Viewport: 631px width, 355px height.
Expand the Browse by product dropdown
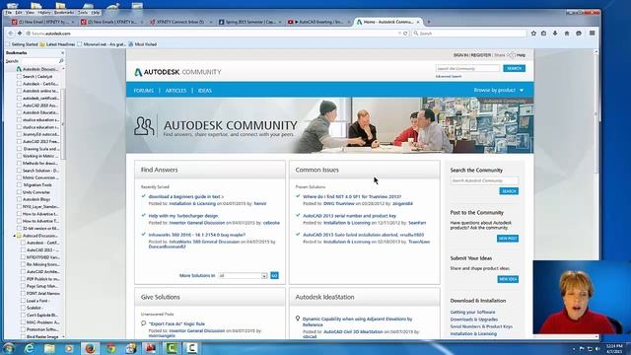point(499,90)
